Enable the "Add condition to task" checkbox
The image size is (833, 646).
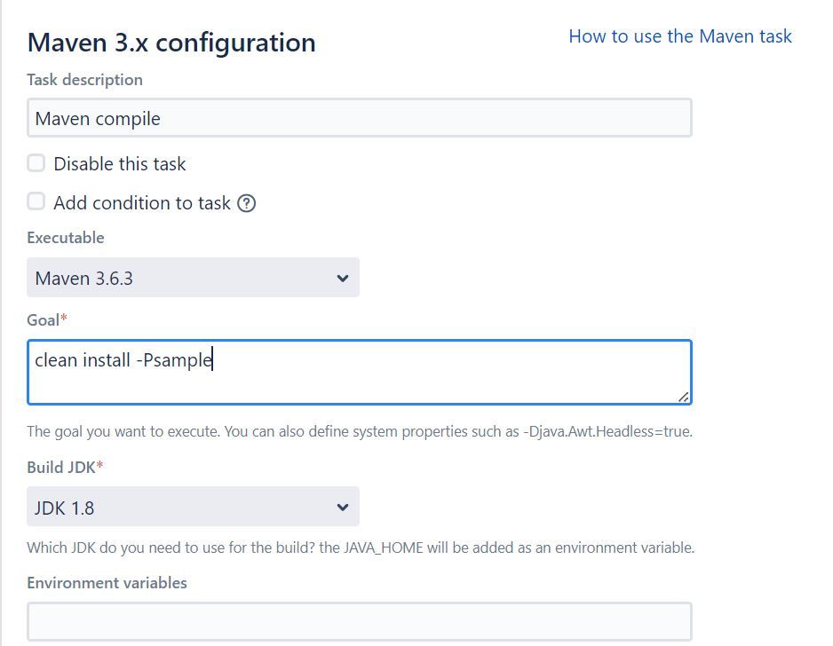click(36, 201)
